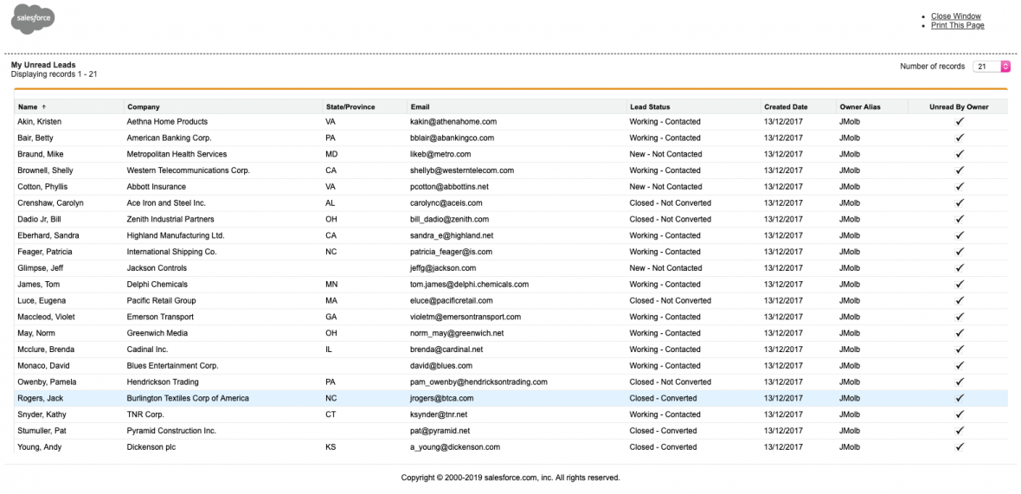Click the name Cotton, Phyllis
This screenshot has width=1021, height=494.
[x=42, y=187]
